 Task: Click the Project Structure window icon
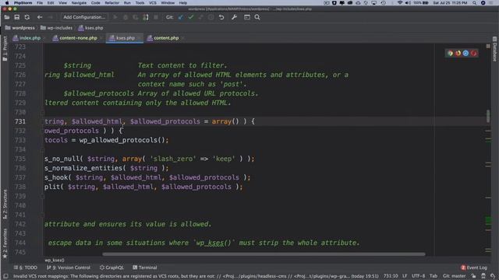tap(247, 17)
